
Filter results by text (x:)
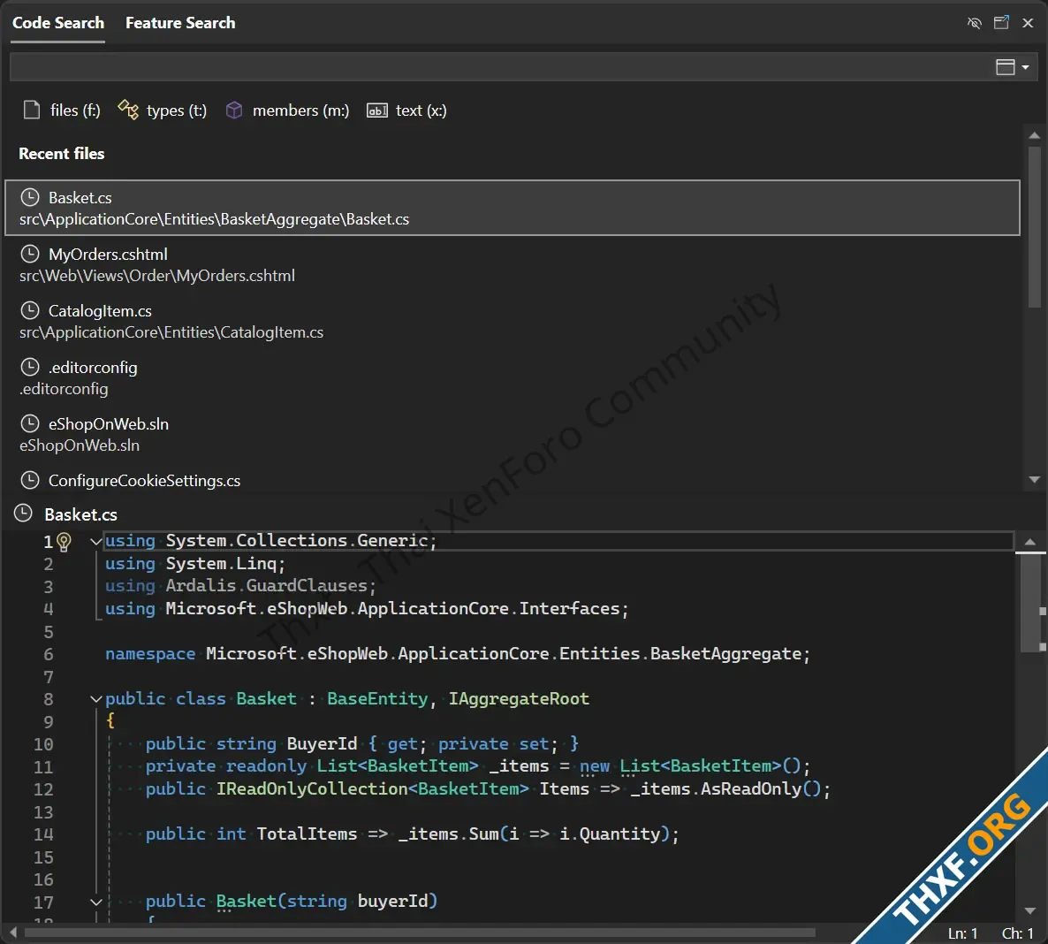(x=406, y=110)
